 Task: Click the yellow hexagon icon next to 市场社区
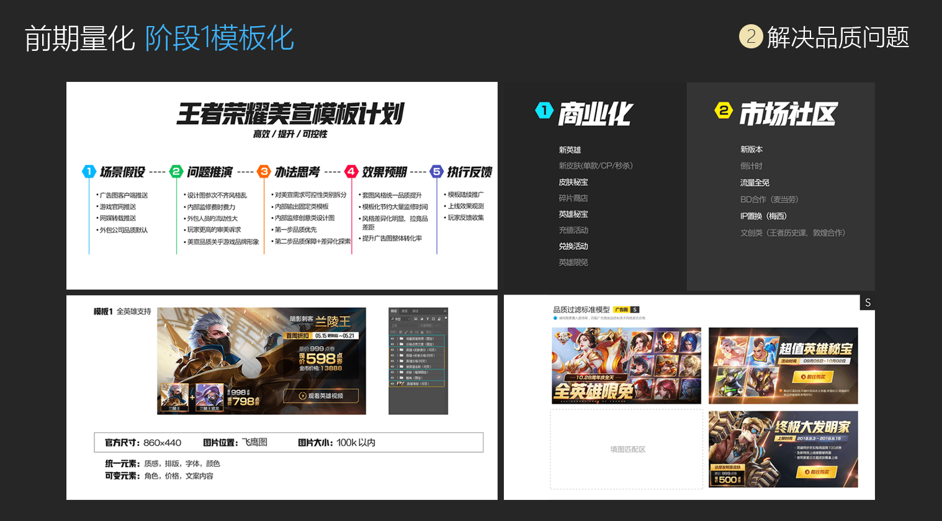724,110
